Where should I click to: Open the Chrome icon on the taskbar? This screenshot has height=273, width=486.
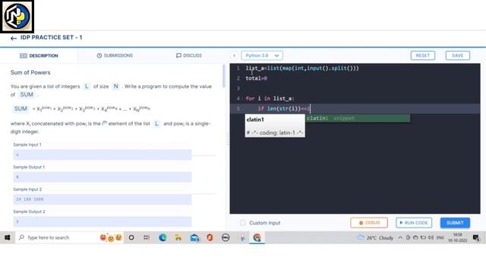(257, 237)
